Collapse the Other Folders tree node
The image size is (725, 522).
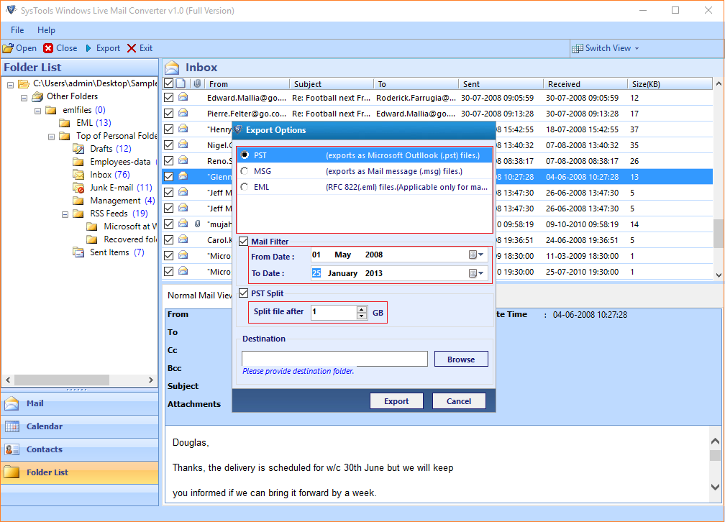coord(24,98)
